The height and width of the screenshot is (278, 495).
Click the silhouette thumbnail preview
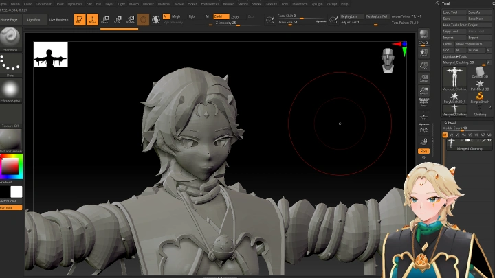point(50,54)
